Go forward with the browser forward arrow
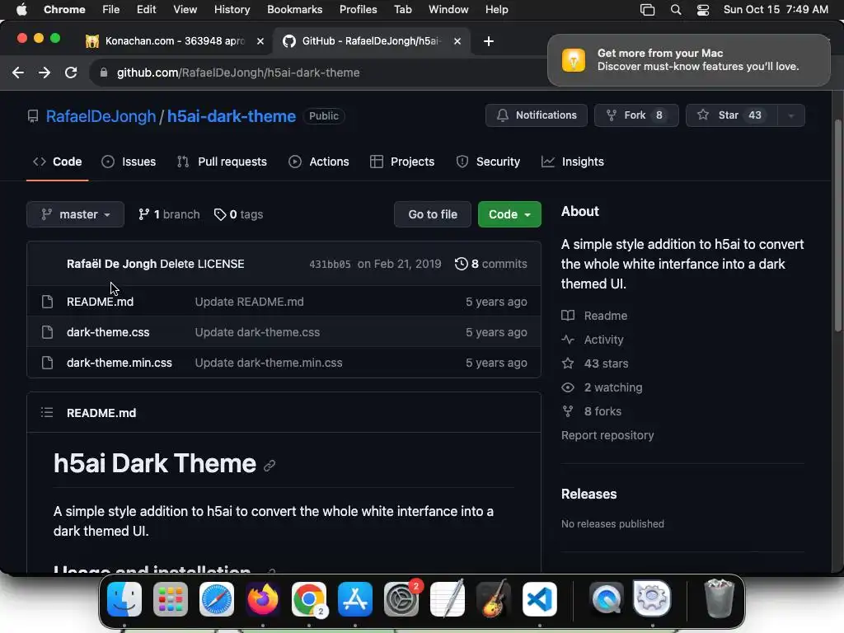The image size is (844, 633). 45,73
